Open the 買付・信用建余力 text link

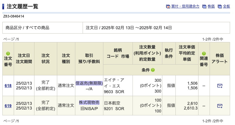coord(185,6)
